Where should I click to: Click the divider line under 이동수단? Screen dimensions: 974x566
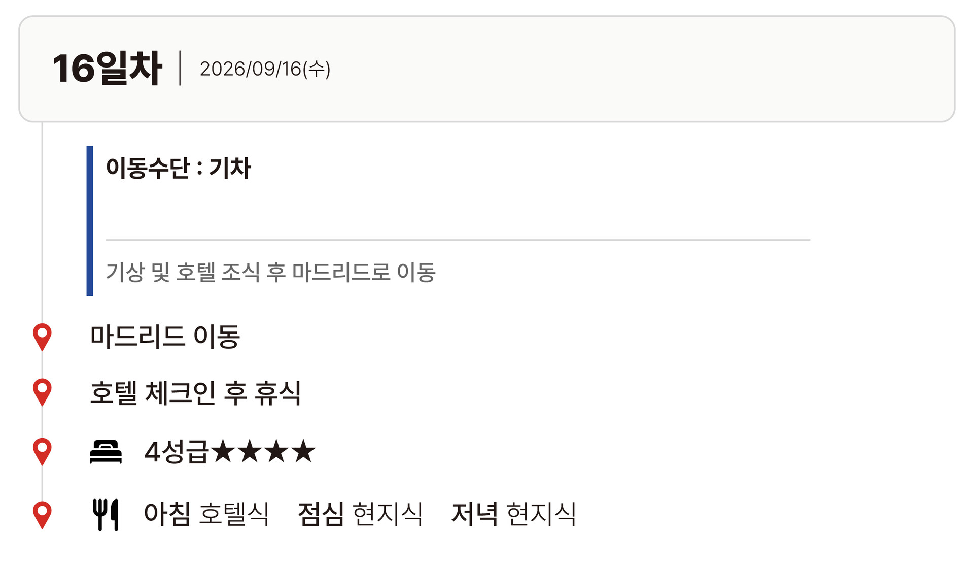point(458,240)
